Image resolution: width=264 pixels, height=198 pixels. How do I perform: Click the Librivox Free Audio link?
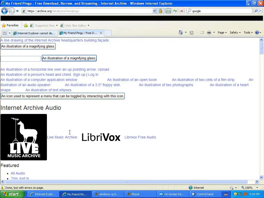tap(140, 137)
